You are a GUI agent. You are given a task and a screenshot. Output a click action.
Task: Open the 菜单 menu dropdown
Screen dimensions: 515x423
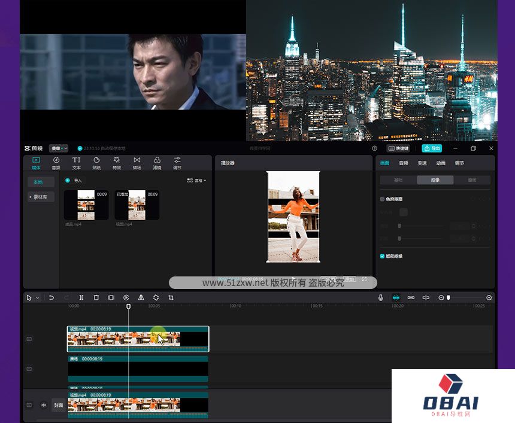(x=59, y=148)
